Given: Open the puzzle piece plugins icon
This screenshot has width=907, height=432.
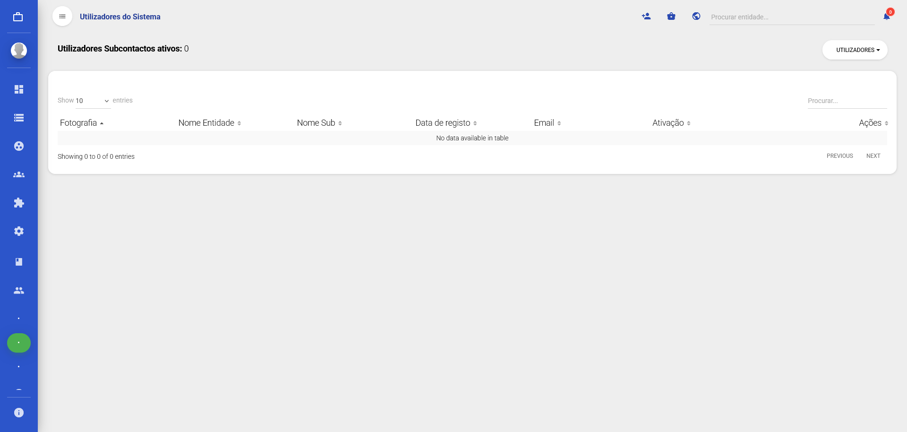Looking at the screenshot, I should [x=19, y=203].
